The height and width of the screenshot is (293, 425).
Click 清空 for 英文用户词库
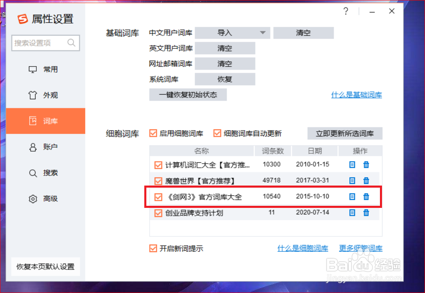point(225,48)
